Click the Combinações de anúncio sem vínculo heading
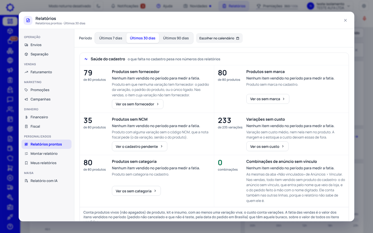373x233 pixels. (282, 162)
